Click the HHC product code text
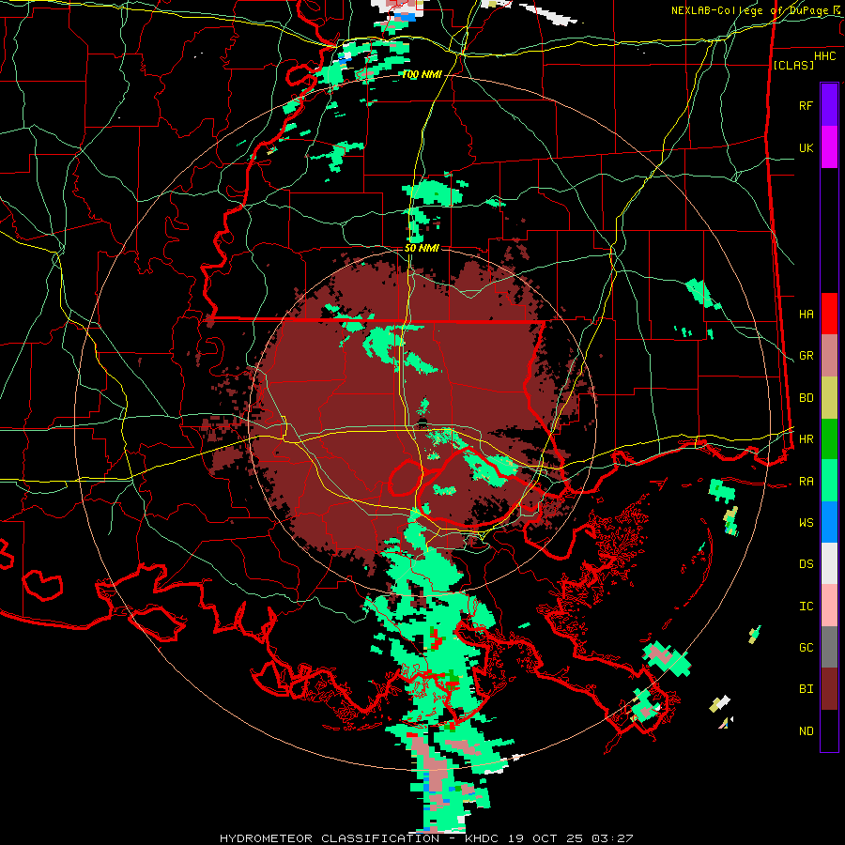 824,56
